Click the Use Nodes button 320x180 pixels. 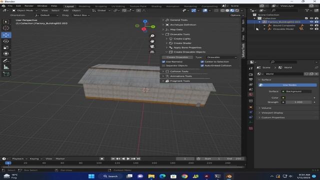[287, 85]
